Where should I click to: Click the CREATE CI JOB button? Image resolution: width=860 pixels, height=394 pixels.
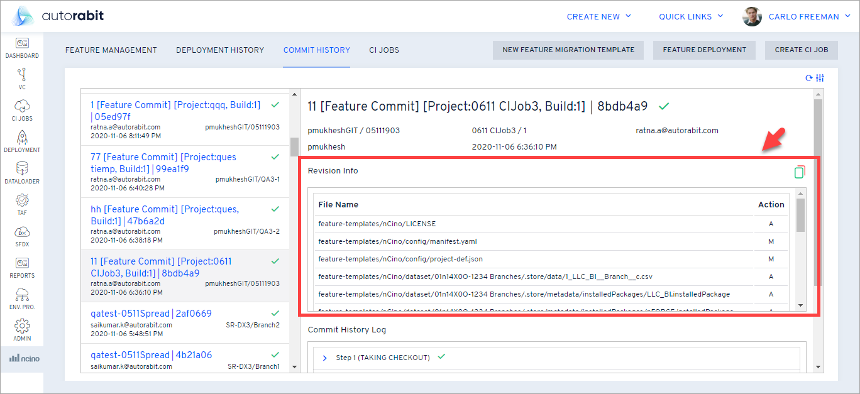click(x=801, y=50)
